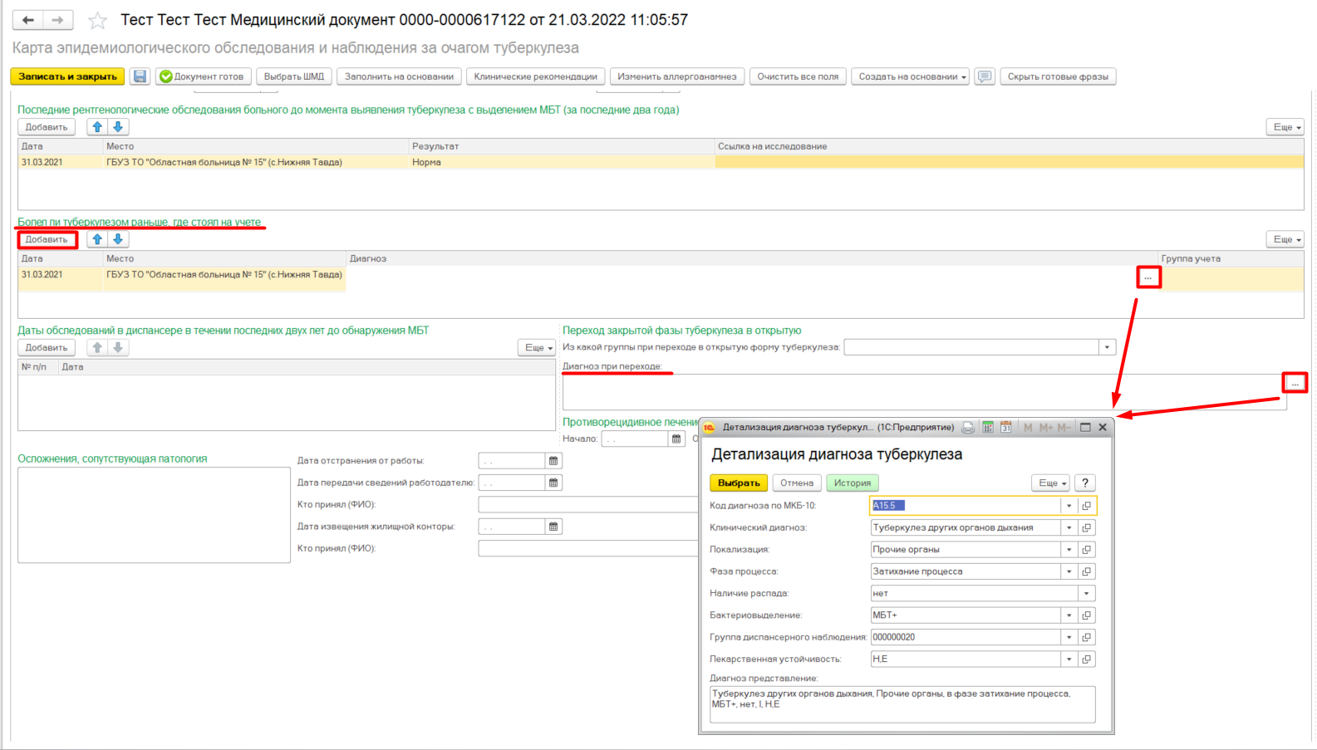Click Выбрать button in diagnosis dialog
1317x750 pixels.
[x=739, y=483]
